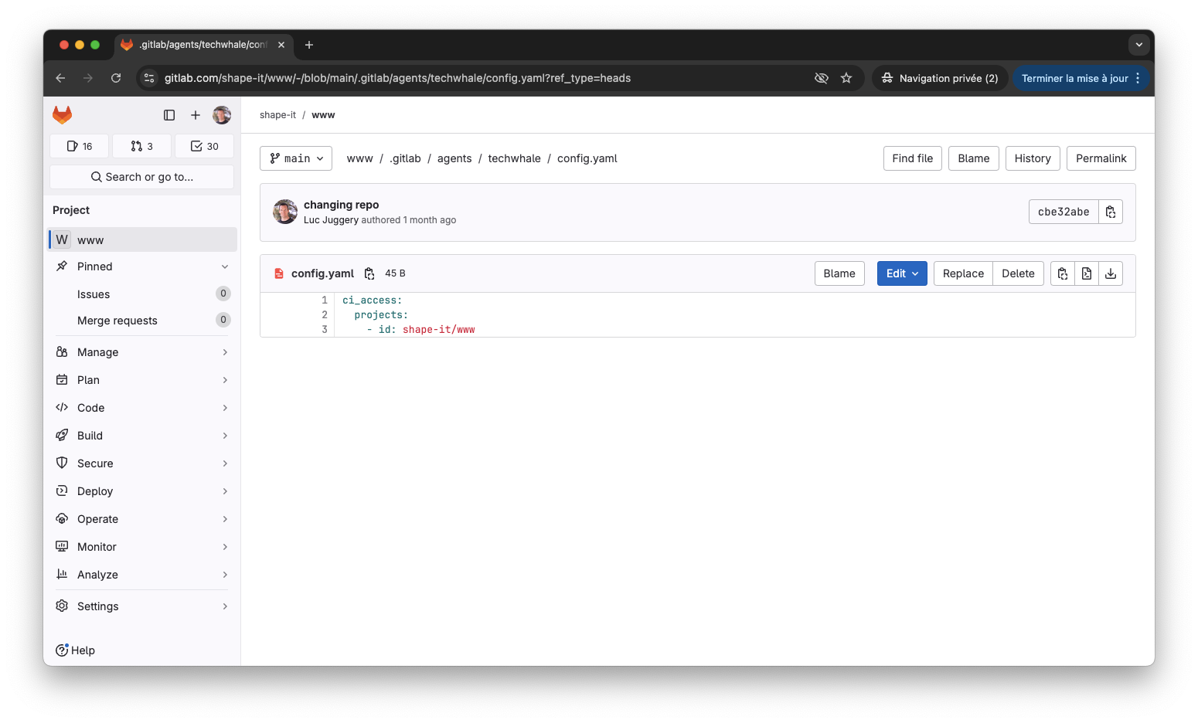The image size is (1198, 723).
Task: Expand the Analyze menu
Action: [x=142, y=575]
